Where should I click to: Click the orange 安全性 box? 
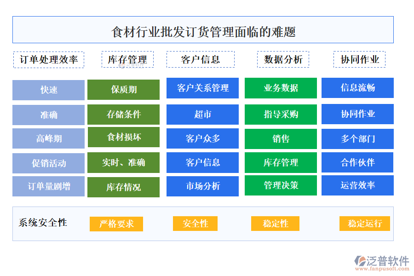[195, 224]
